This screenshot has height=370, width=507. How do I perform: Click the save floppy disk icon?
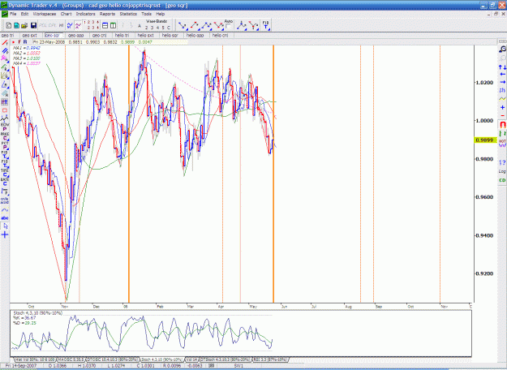tap(33, 25)
